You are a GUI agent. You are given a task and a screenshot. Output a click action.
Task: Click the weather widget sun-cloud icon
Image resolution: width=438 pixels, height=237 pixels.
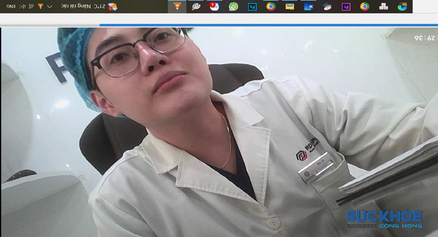click(x=112, y=6)
